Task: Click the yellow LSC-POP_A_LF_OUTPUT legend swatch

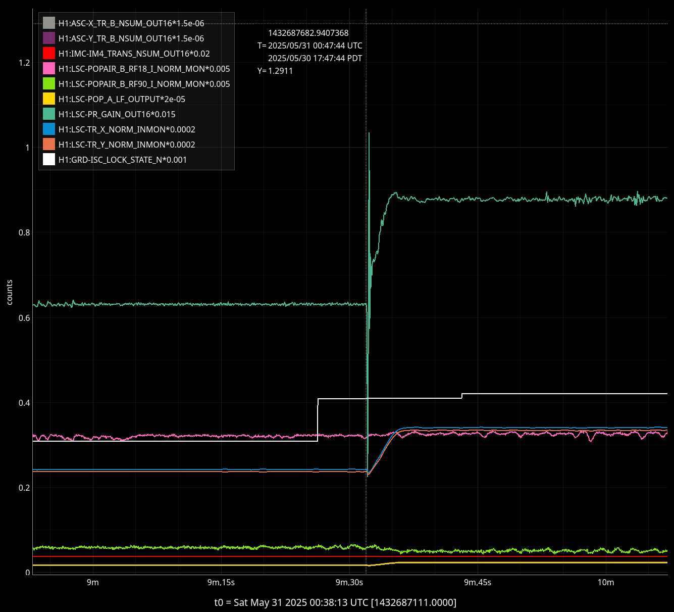Action: pos(49,99)
